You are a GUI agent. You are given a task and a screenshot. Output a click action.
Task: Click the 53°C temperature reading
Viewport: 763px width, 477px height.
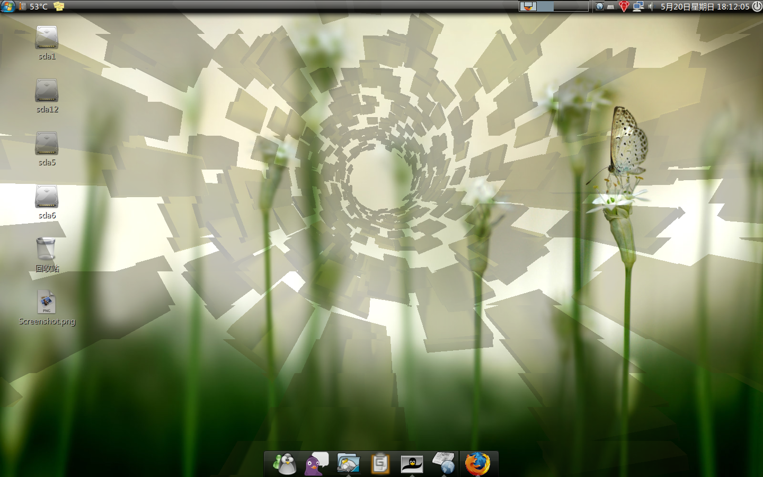click(39, 6)
